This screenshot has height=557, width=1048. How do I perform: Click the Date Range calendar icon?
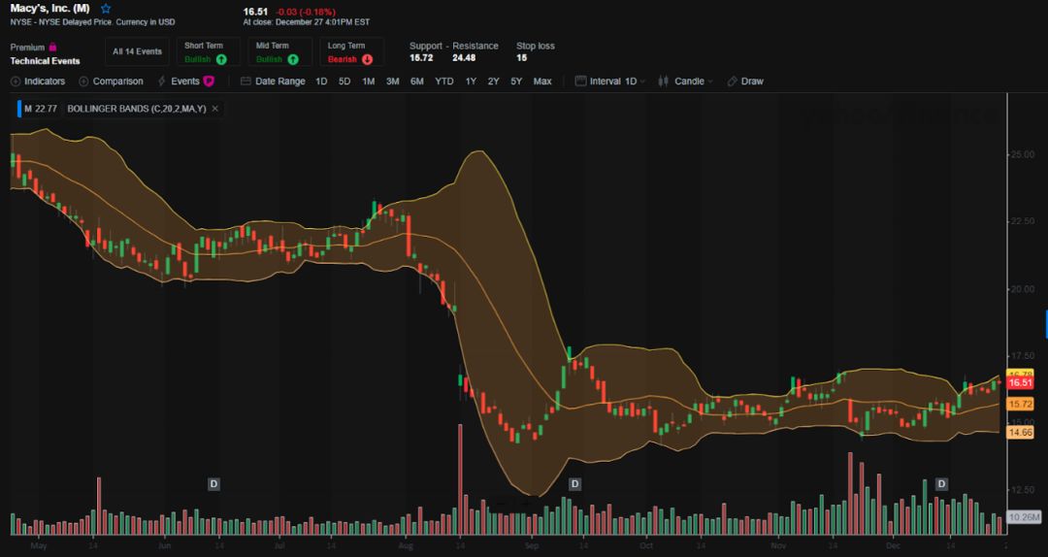[246, 82]
